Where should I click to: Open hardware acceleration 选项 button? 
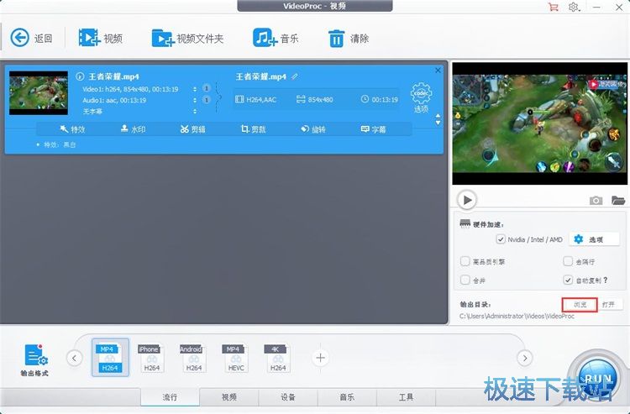coord(594,239)
